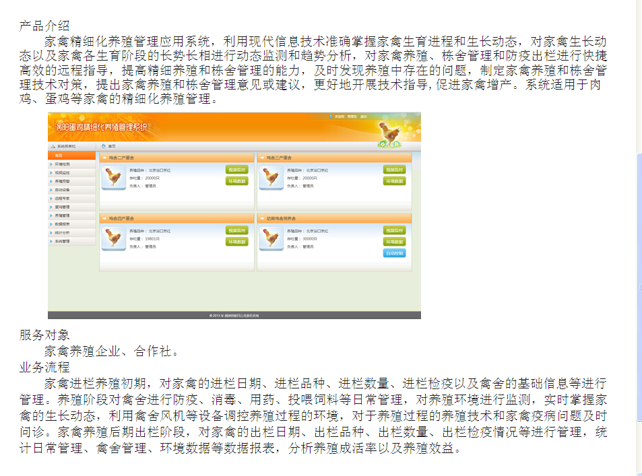The width and height of the screenshot is (642, 476).
Task: Click the 30000只 stock value text
Action: (310, 239)
